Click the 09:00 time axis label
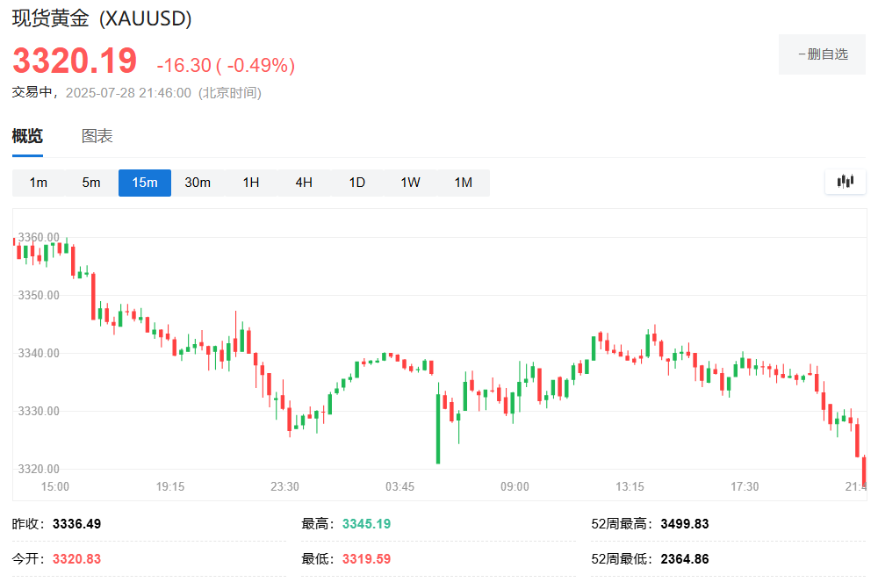 tap(515, 486)
